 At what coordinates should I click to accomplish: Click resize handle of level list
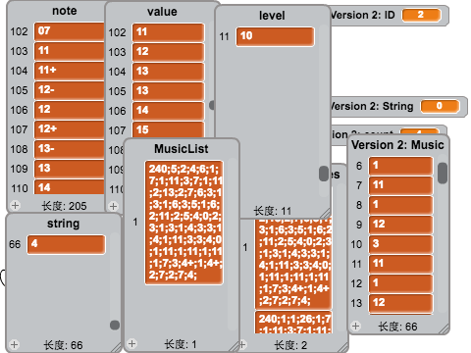click(325, 214)
